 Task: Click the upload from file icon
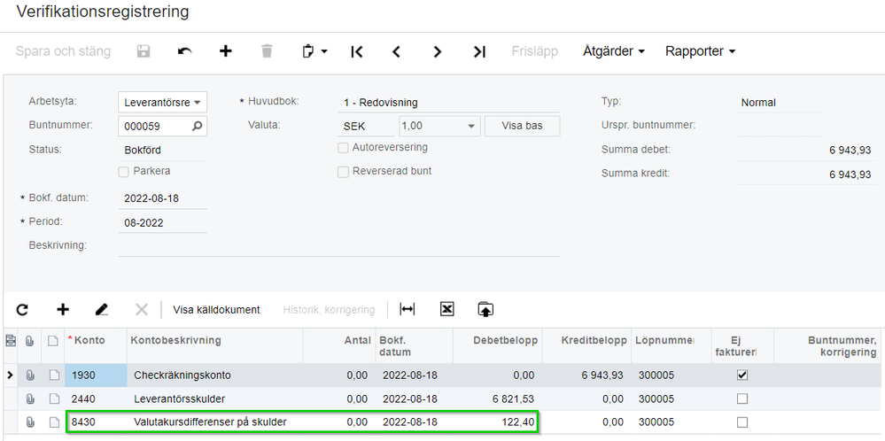485,309
